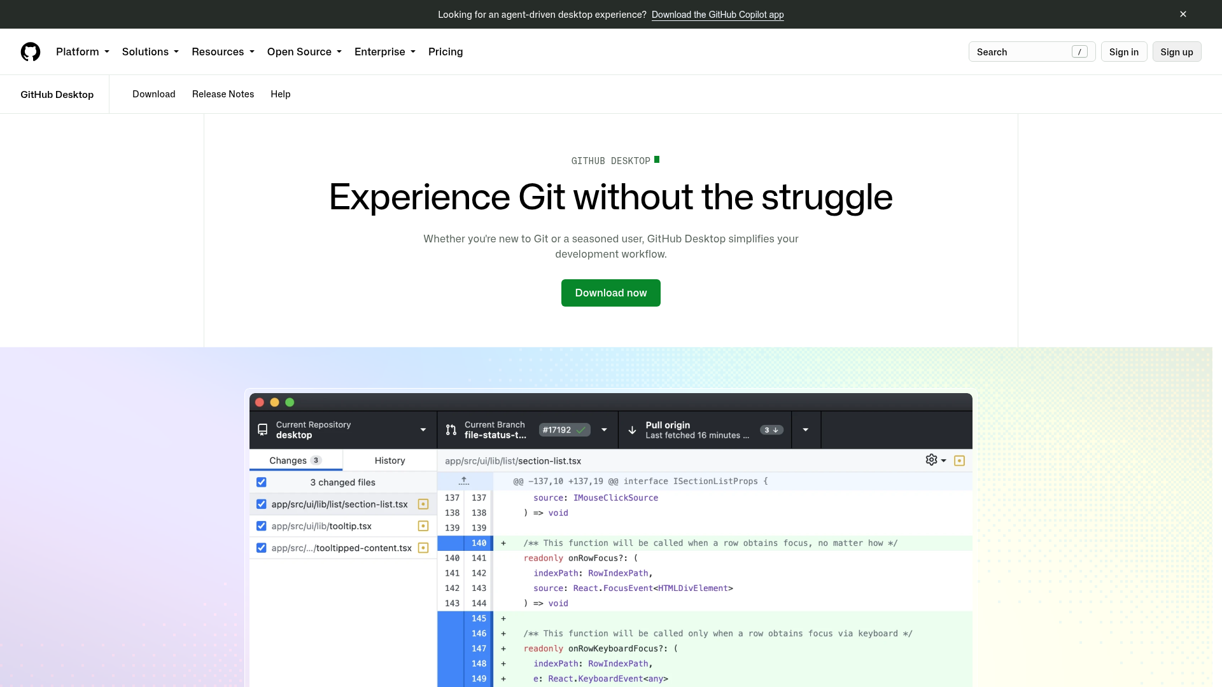
Task: Open the Current Branch dropdown arrow
Action: pyautogui.click(x=604, y=430)
